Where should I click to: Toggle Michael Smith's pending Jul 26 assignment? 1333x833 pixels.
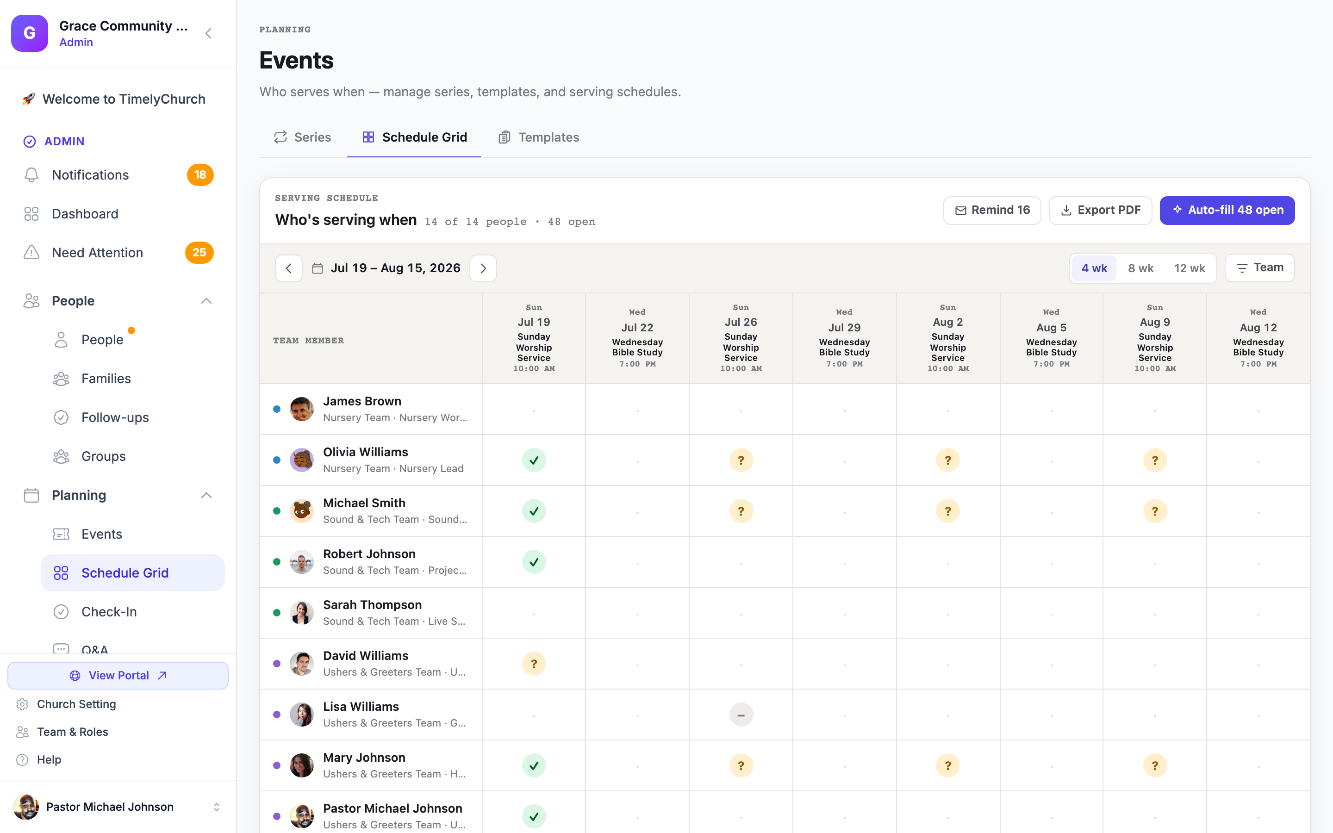coord(741,511)
